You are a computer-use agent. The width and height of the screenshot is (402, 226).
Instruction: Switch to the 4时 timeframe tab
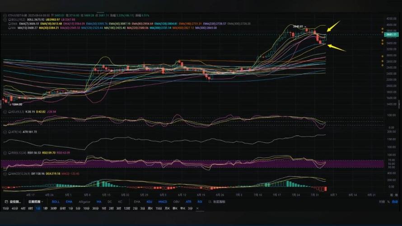point(22,208)
